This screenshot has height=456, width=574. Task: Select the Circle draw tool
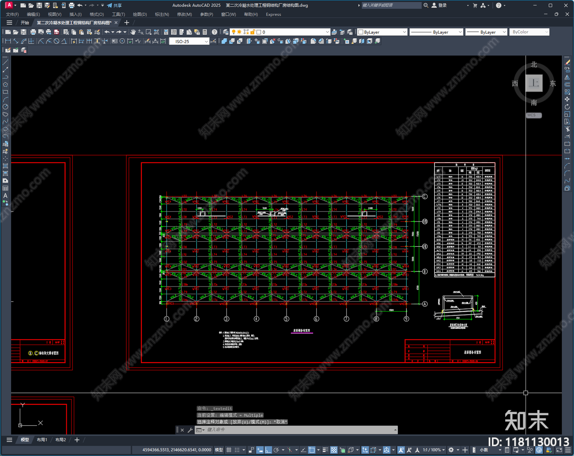coord(5,107)
